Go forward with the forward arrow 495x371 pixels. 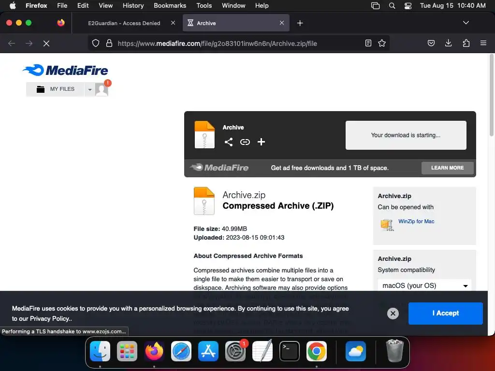click(x=29, y=43)
